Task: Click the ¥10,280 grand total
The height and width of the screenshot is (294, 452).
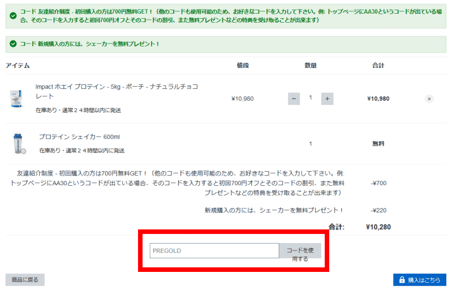Action: pyautogui.click(x=378, y=227)
